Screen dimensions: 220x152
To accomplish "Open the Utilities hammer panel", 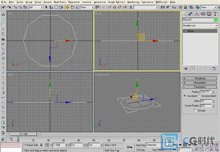I will pos(215,14).
